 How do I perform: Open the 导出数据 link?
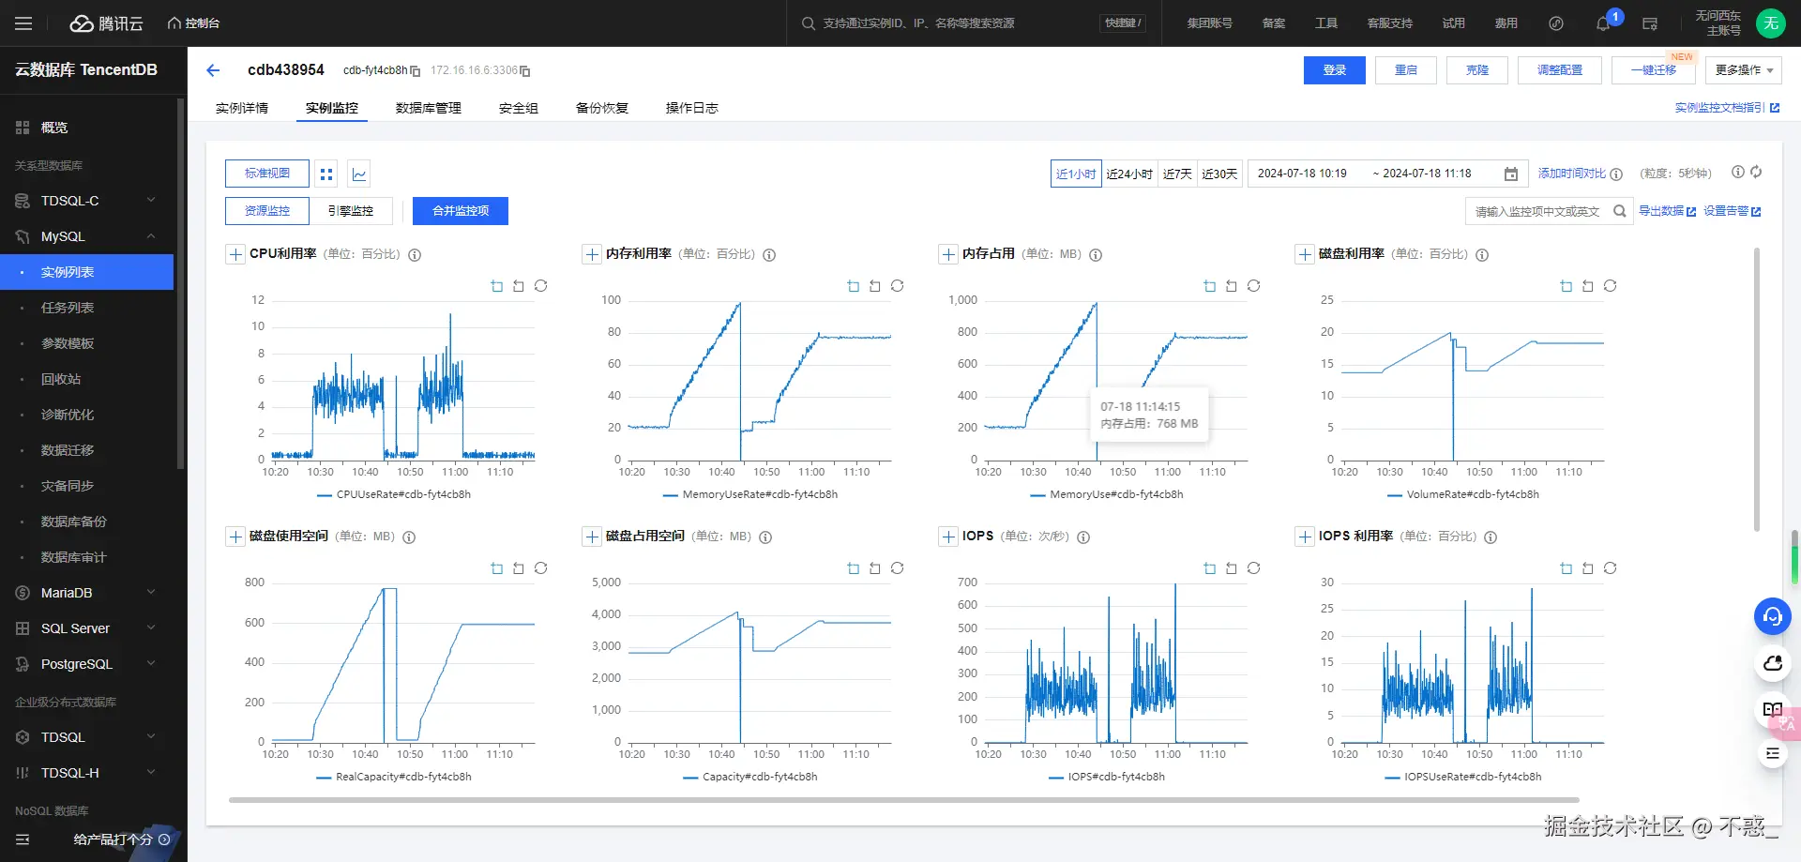tap(1667, 211)
